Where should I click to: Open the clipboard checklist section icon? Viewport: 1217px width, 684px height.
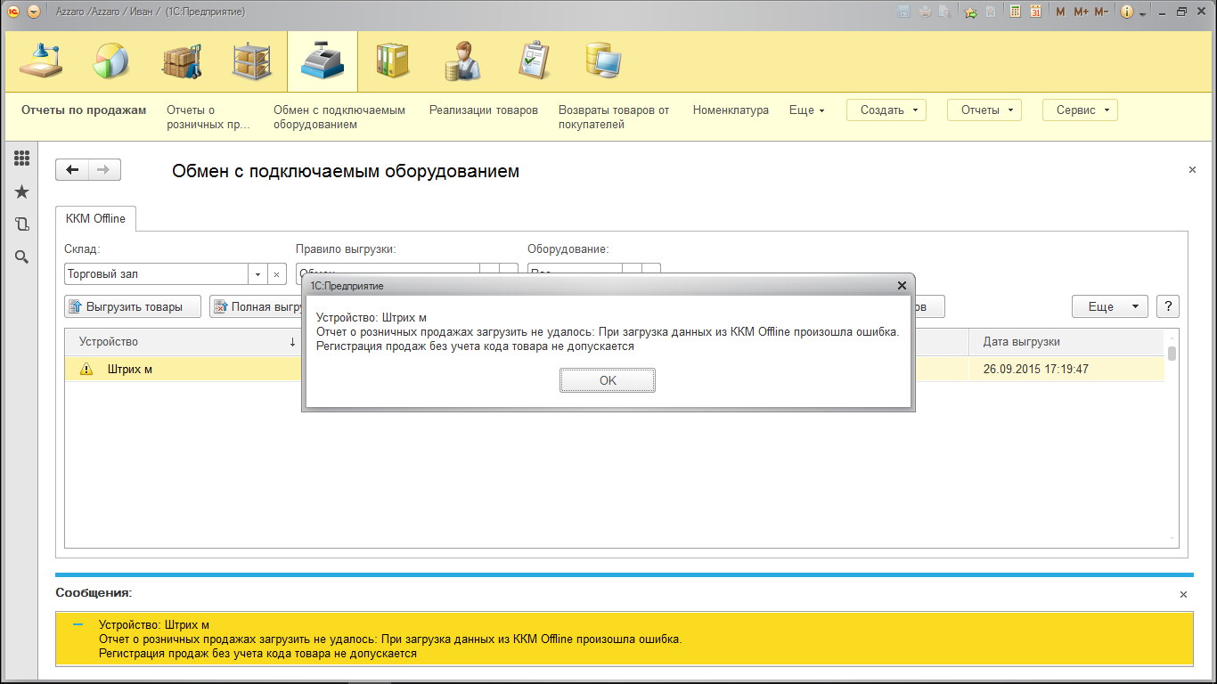pos(533,61)
